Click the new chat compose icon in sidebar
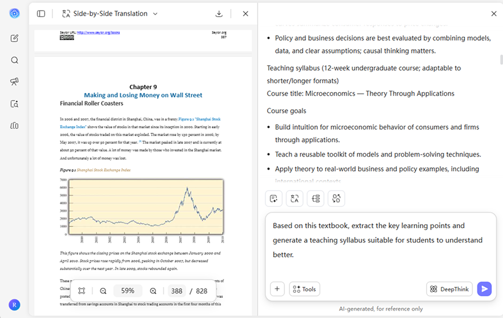The height and width of the screenshot is (318, 503). [14, 38]
